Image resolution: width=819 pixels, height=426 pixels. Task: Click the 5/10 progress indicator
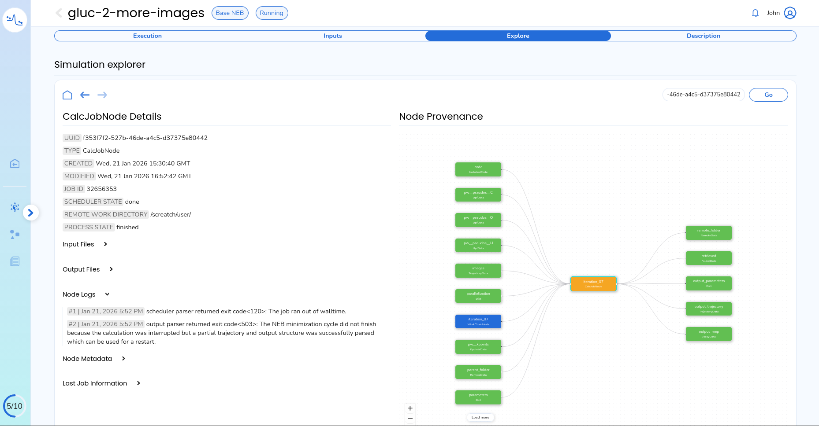[x=15, y=406]
